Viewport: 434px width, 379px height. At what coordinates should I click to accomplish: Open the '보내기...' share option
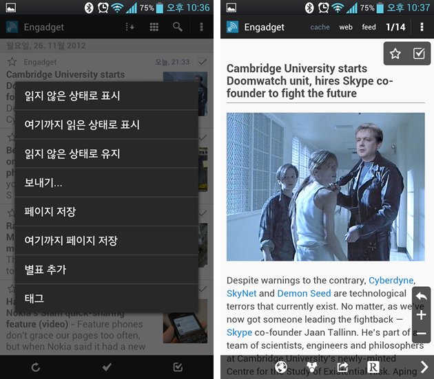(x=107, y=182)
